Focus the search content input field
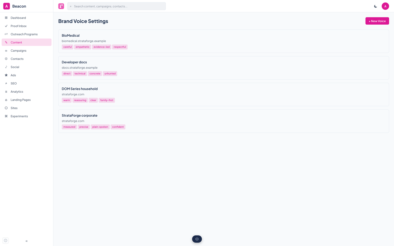The height and width of the screenshot is (246, 394). pos(117,6)
